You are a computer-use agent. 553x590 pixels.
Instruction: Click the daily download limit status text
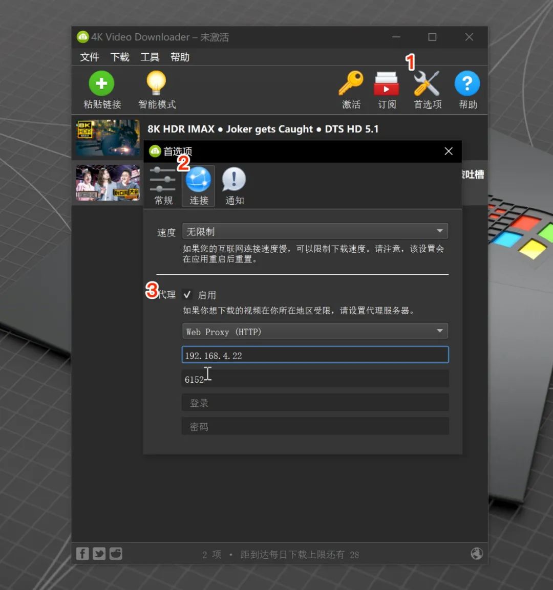pos(300,555)
